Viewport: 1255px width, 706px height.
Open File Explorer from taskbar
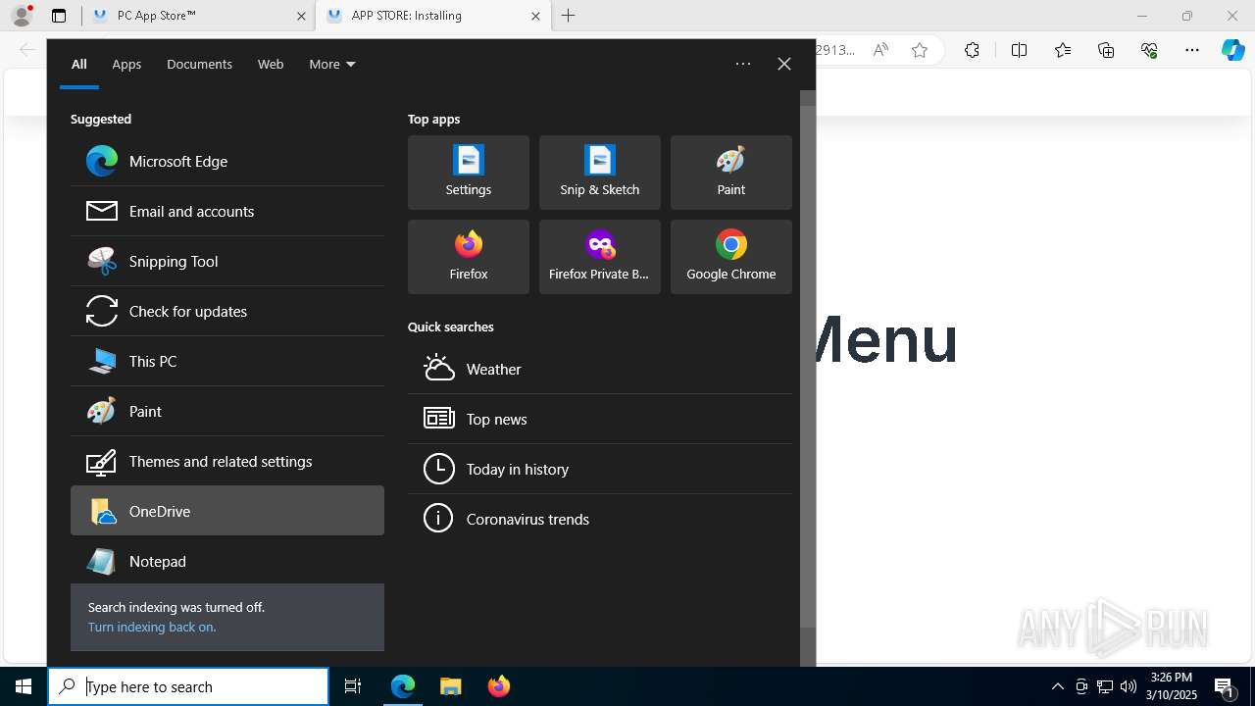(x=450, y=686)
